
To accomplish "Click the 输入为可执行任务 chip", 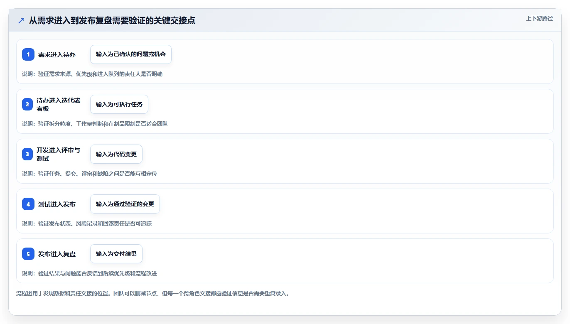I will [x=119, y=104].
